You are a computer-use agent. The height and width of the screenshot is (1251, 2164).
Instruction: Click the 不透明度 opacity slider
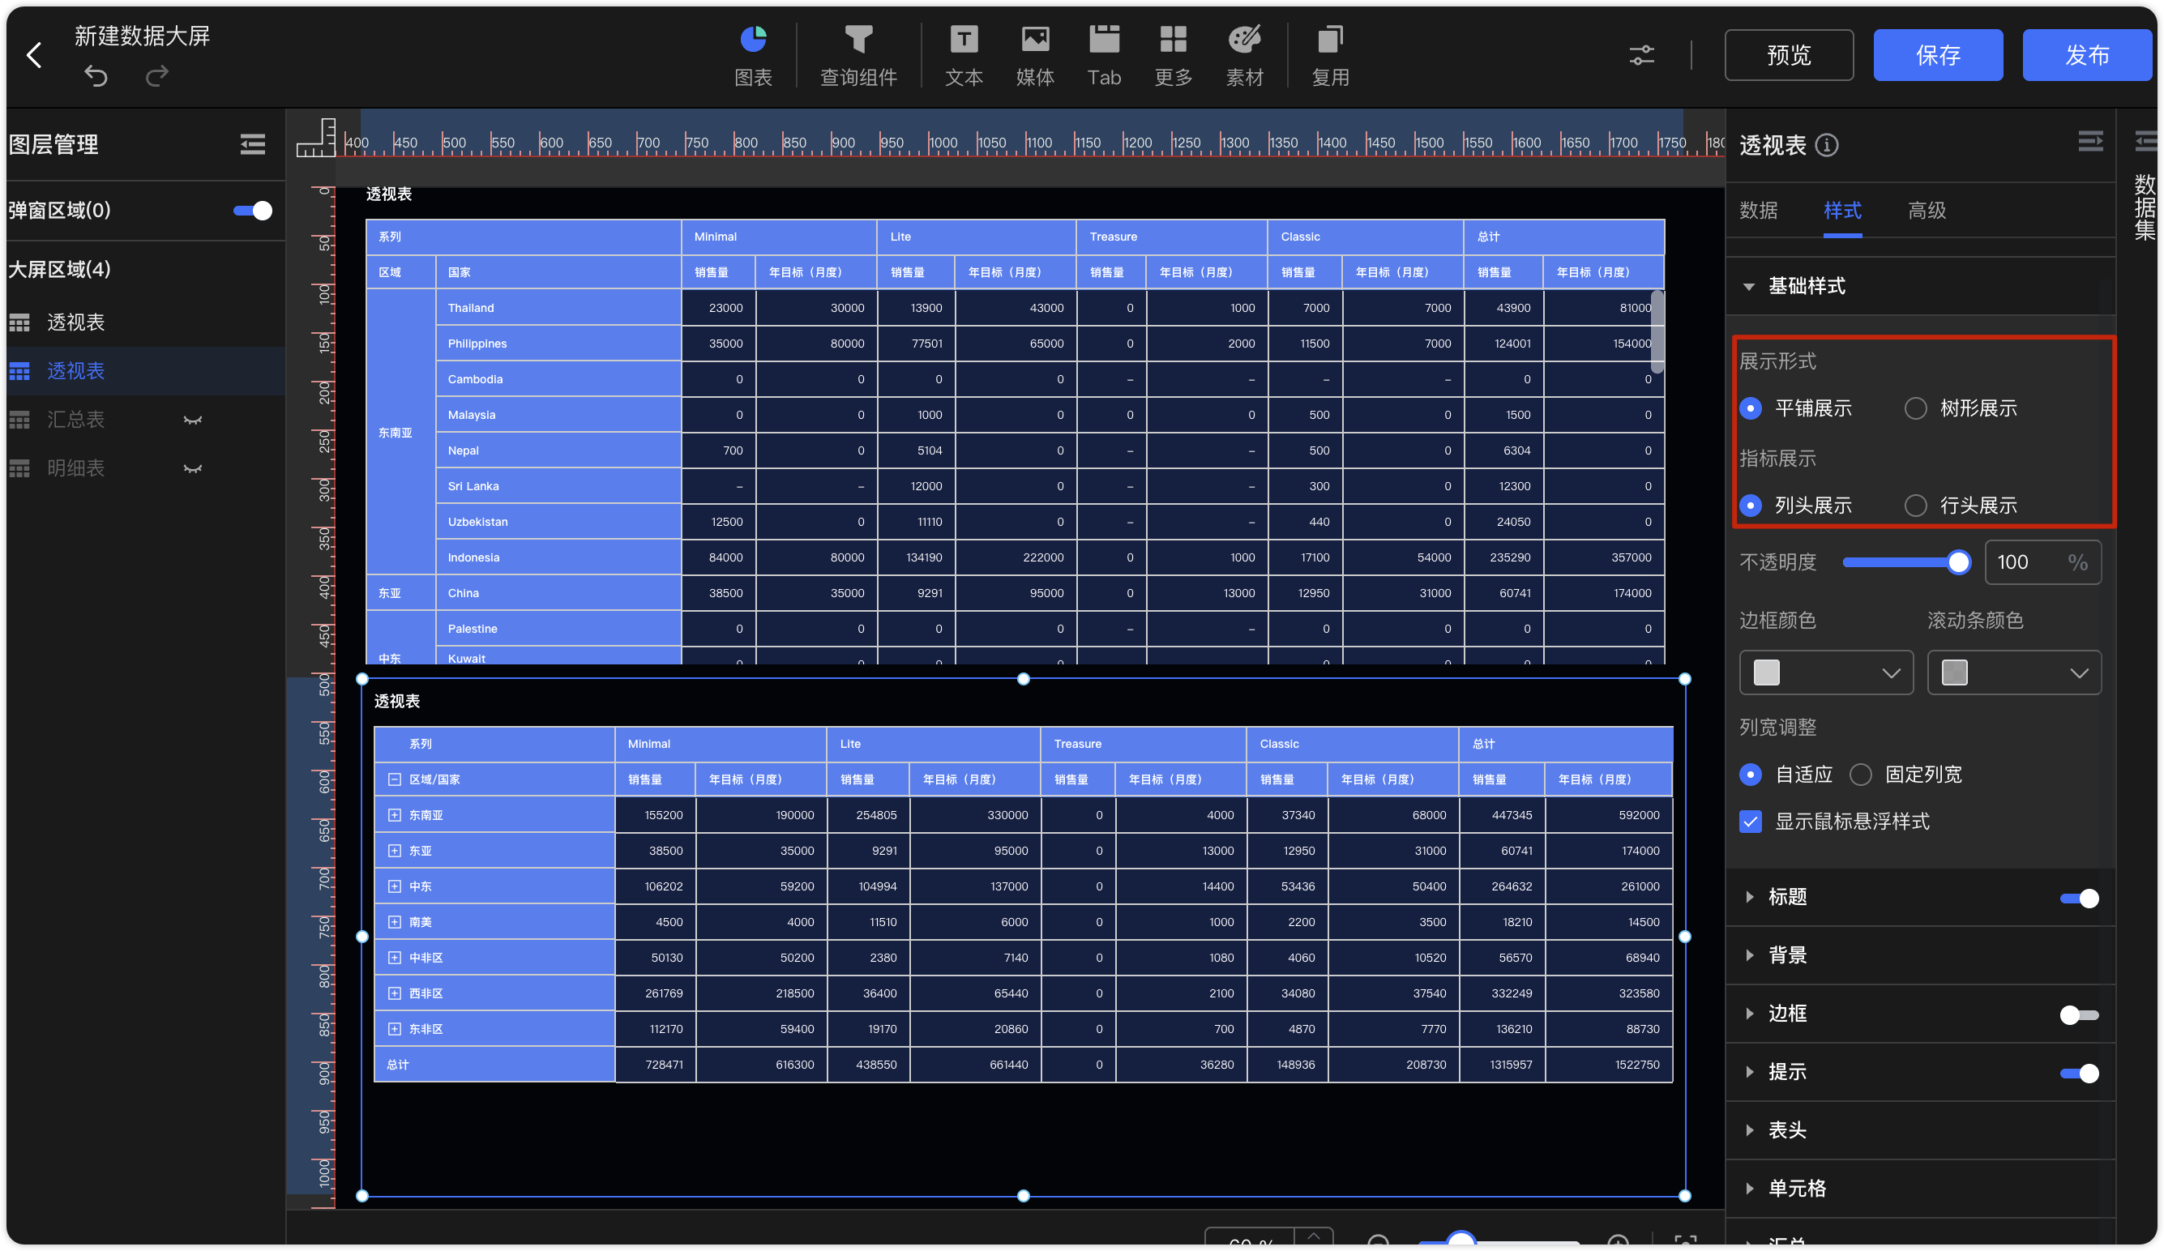[1905, 562]
